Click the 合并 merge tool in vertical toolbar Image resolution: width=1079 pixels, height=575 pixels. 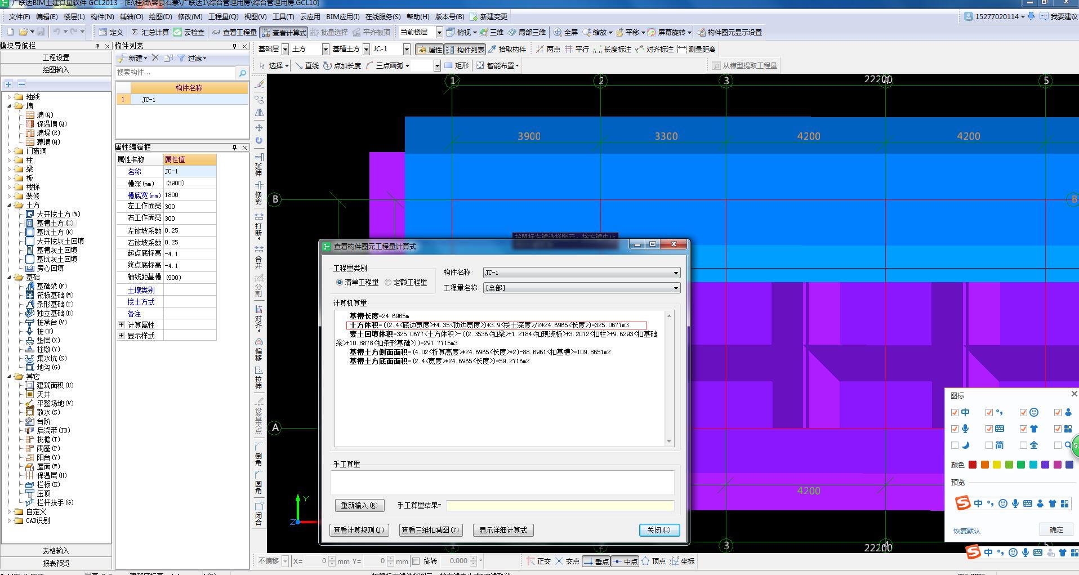(258, 256)
